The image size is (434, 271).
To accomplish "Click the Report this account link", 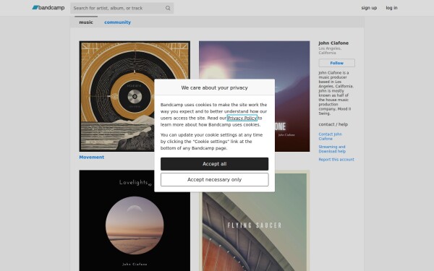I will point(336,159).
